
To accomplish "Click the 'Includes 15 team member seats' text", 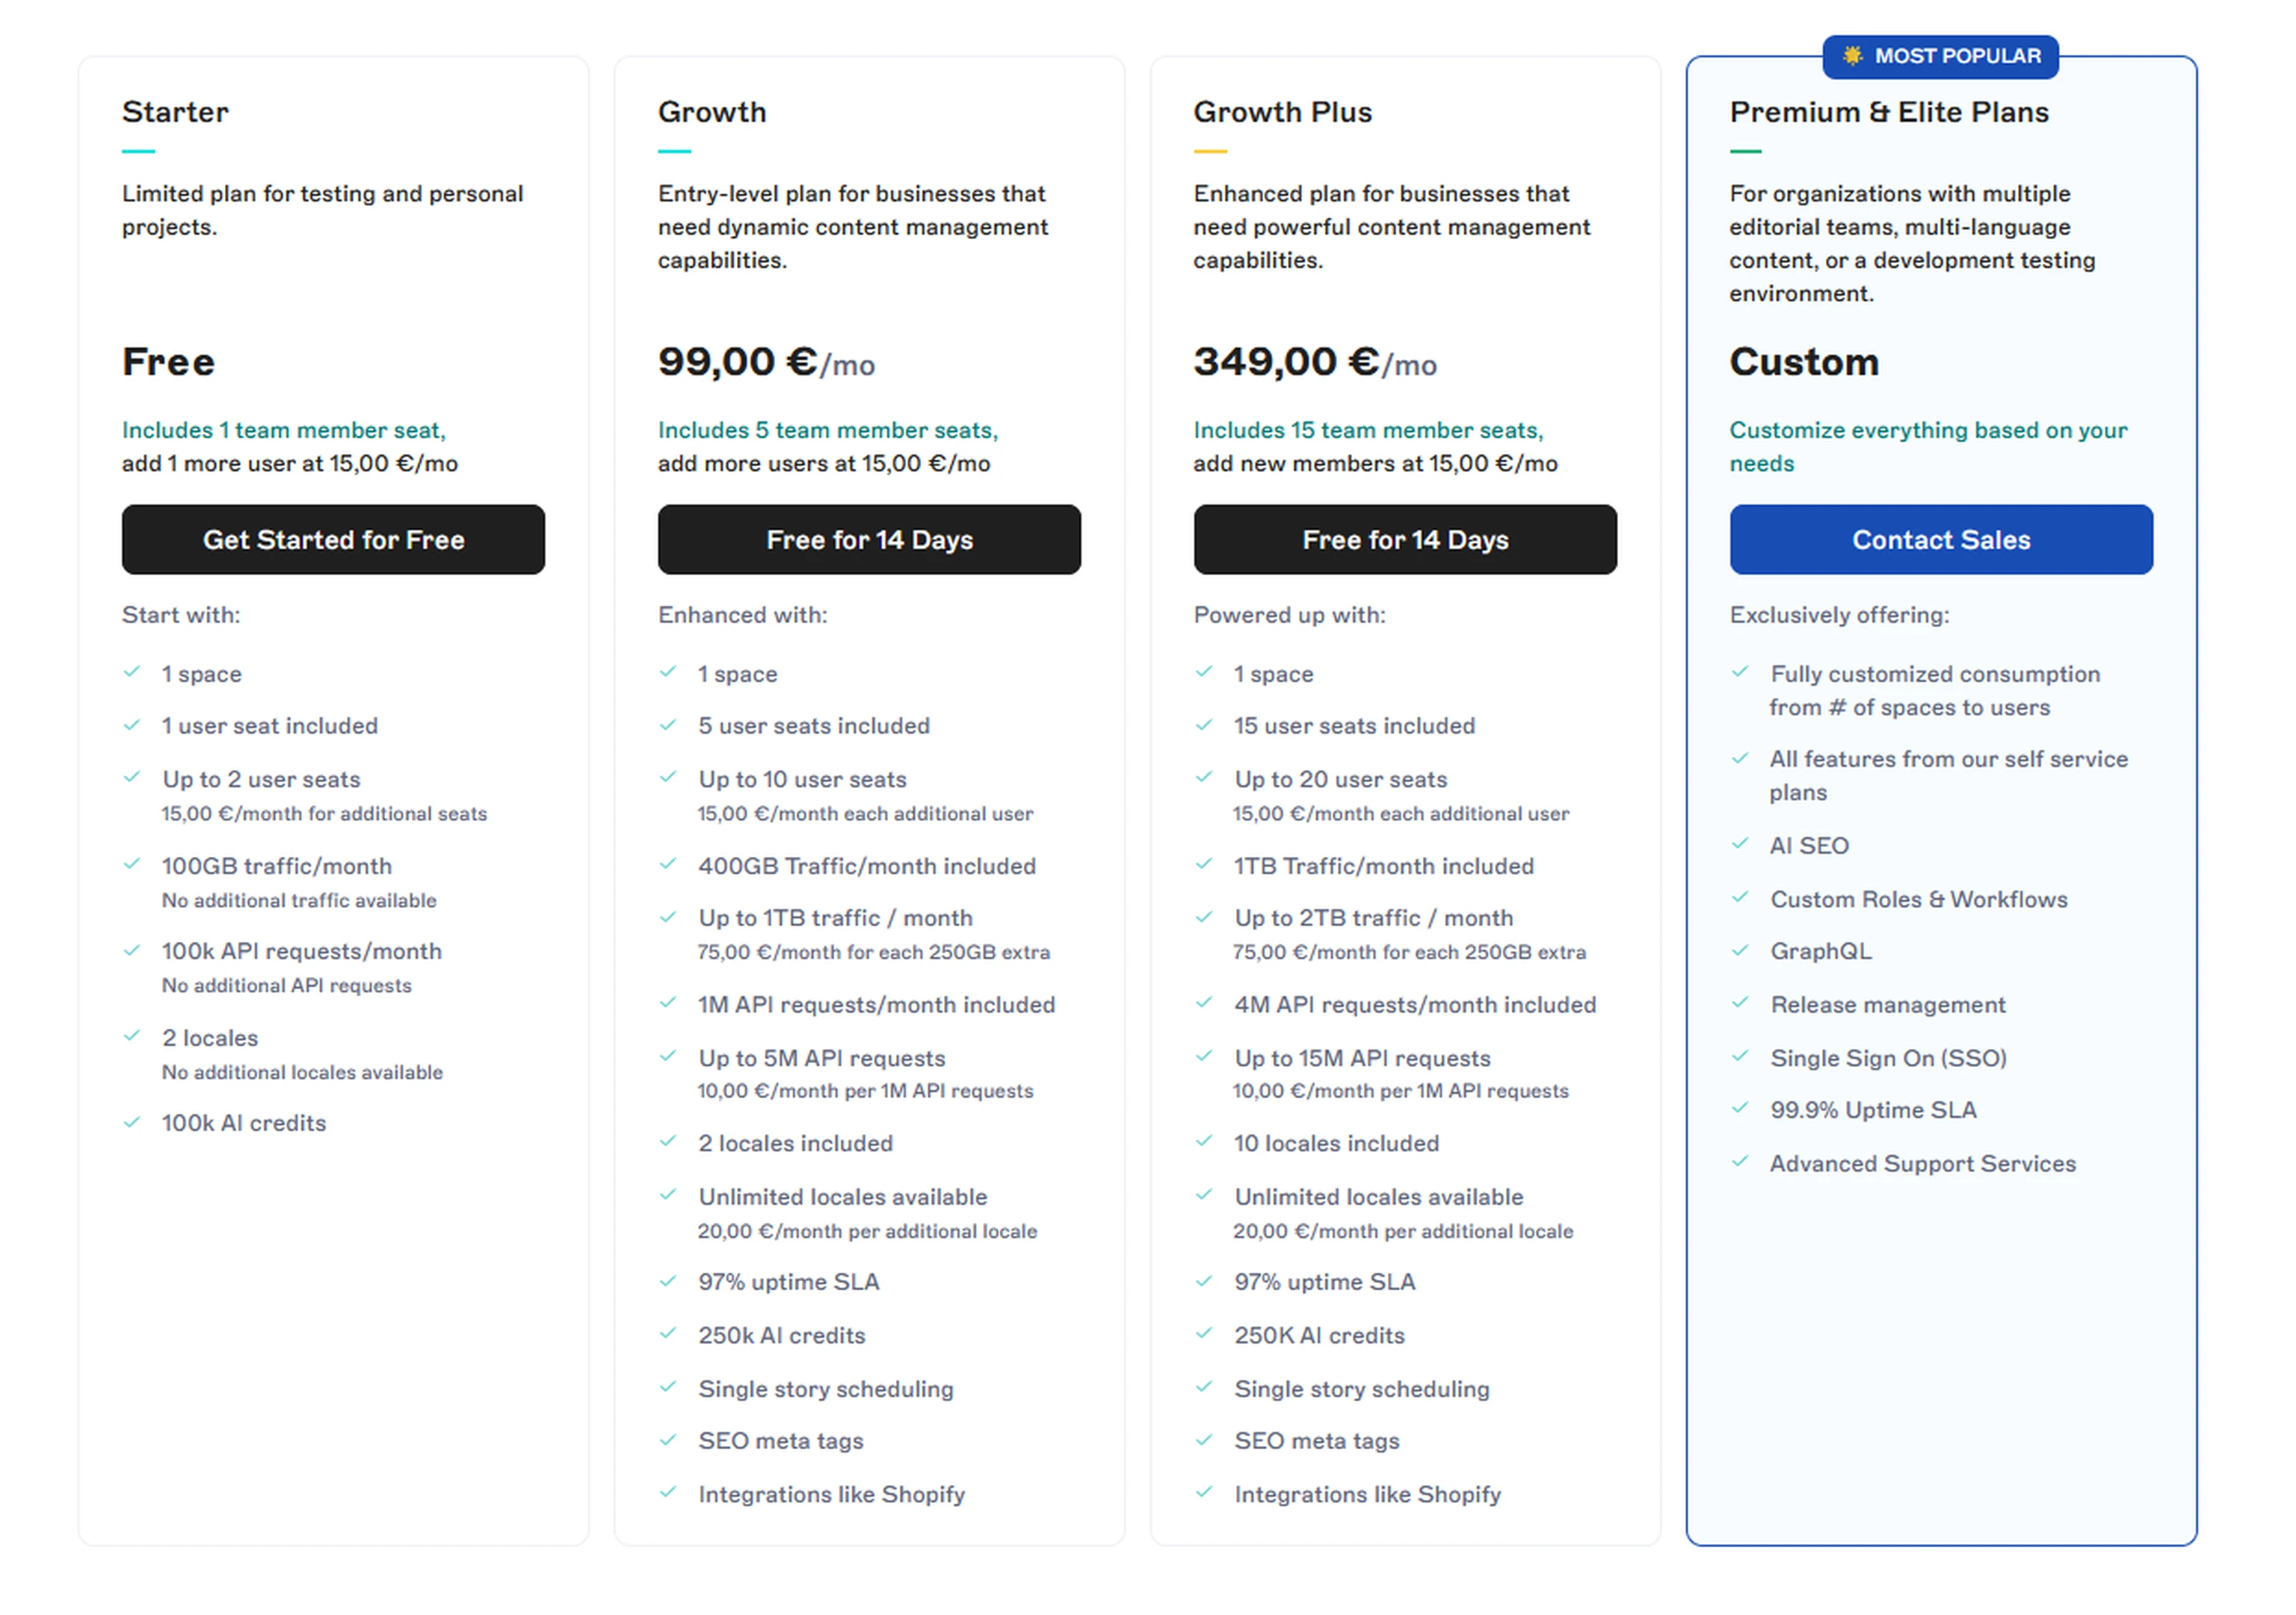I will [x=1367, y=430].
